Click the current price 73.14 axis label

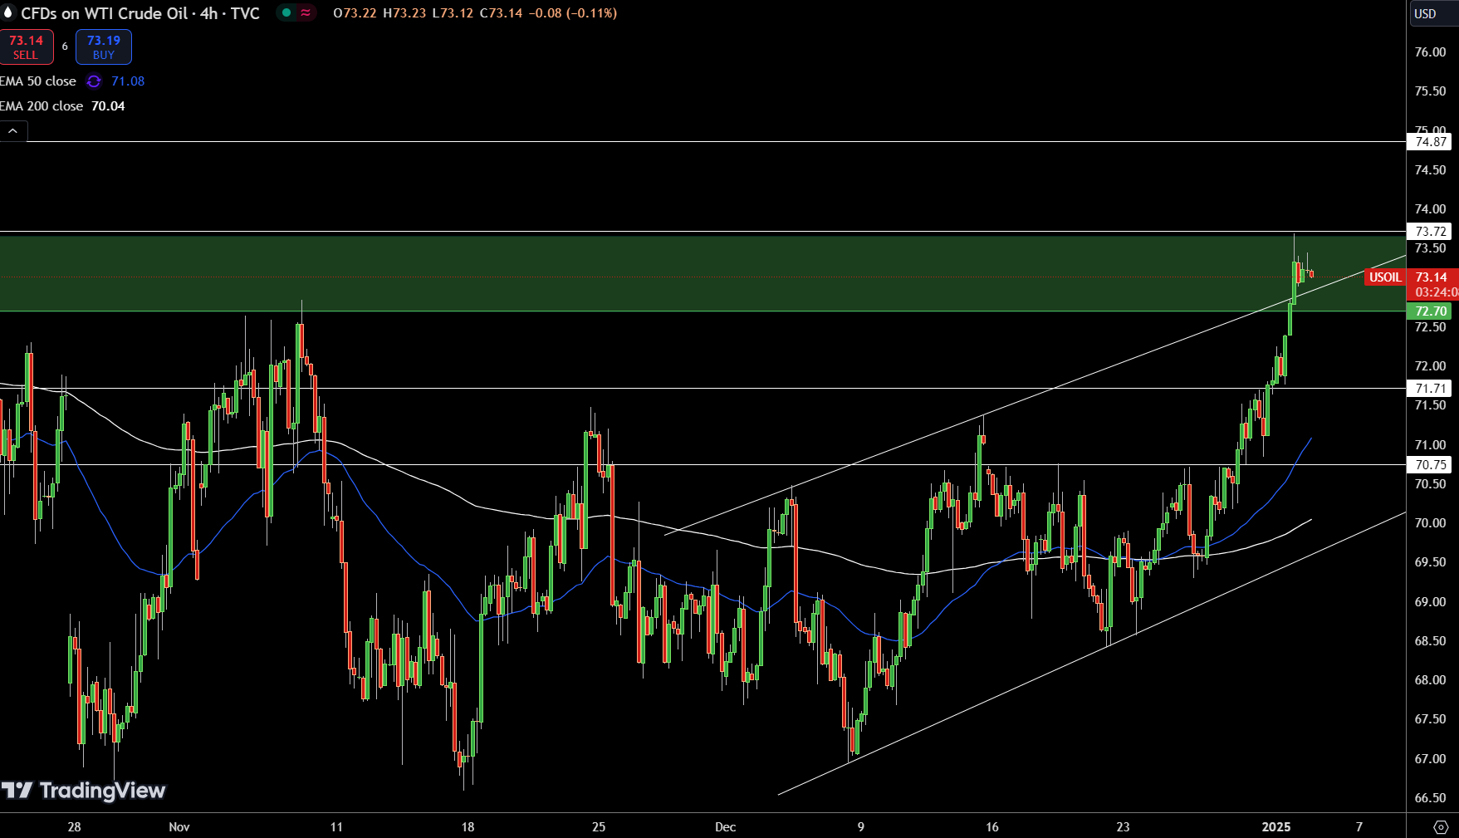(x=1432, y=277)
